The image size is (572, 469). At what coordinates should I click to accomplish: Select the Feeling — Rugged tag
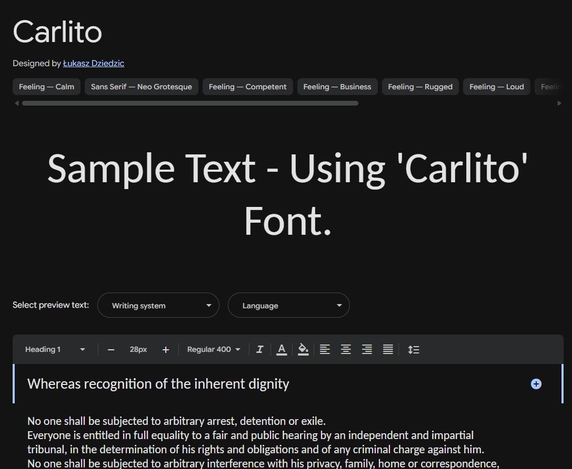(x=420, y=87)
